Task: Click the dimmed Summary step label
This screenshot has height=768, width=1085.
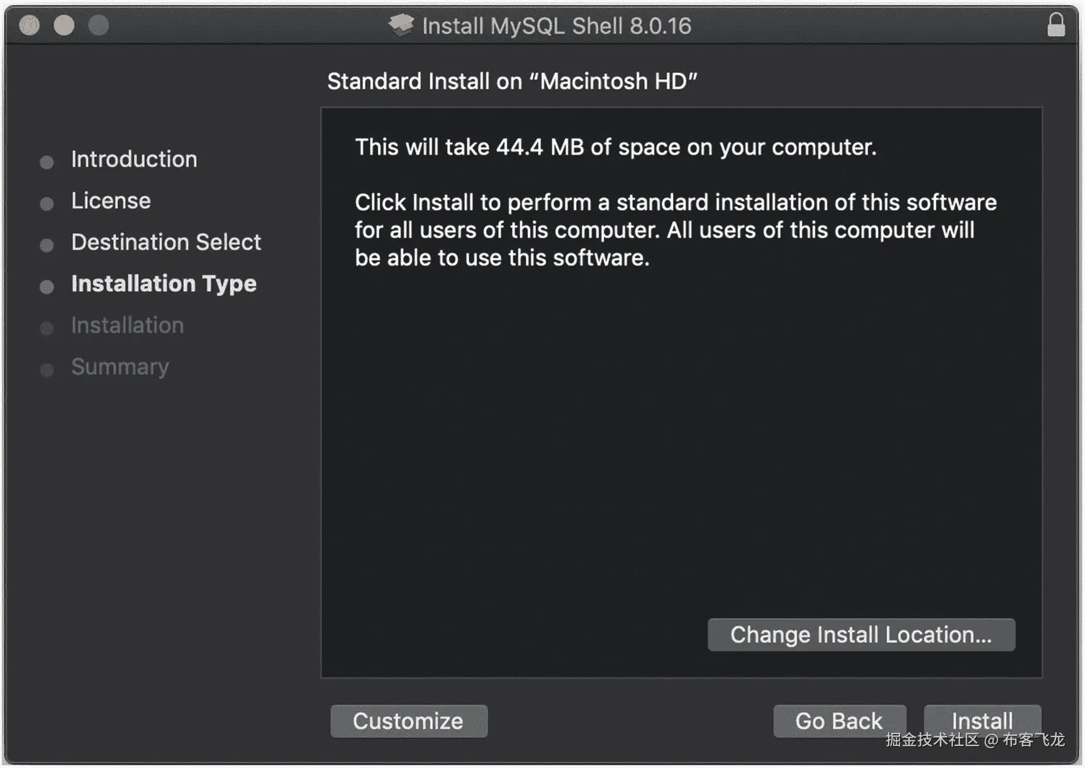Action: (120, 367)
